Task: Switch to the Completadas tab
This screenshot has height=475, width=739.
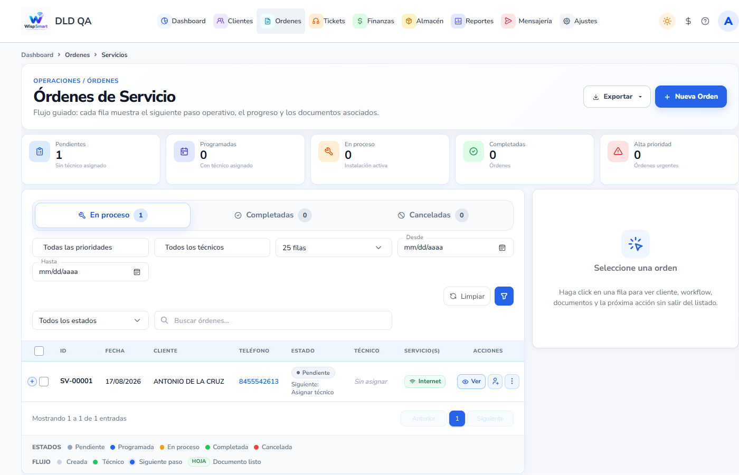Action: click(x=273, y=215)
